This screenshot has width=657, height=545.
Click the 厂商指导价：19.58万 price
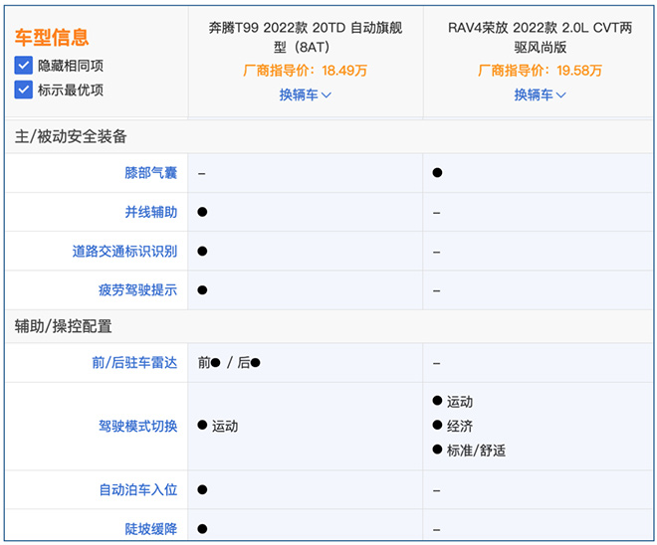[541, 71]
